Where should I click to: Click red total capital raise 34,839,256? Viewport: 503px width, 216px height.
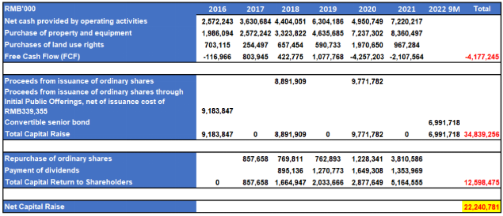pos(482,134)
